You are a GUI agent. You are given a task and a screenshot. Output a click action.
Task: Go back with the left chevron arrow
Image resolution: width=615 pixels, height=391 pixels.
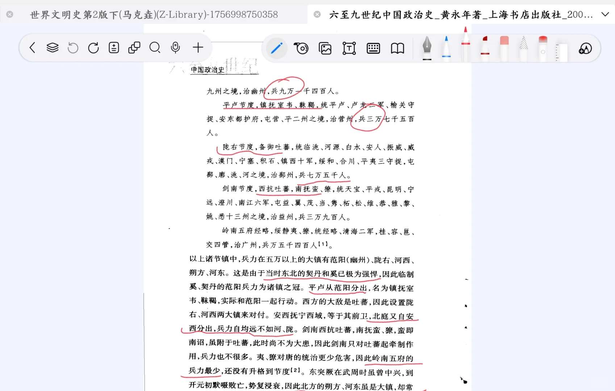click(x=32, y=48)
